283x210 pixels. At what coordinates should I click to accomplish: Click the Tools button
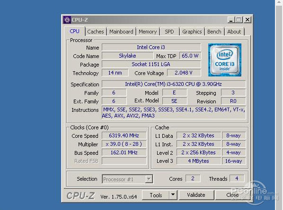coord(156,195)
